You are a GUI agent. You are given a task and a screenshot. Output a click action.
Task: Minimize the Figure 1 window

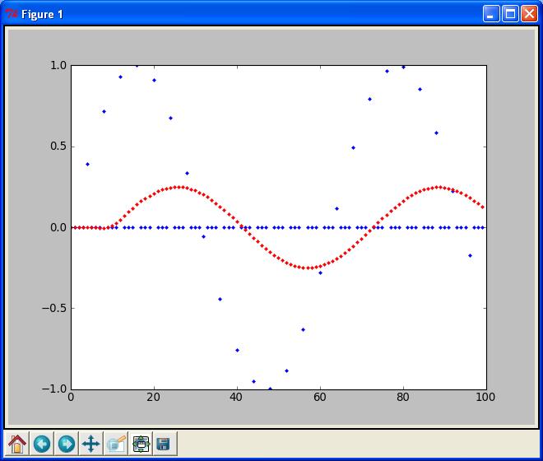click(491, 14)
